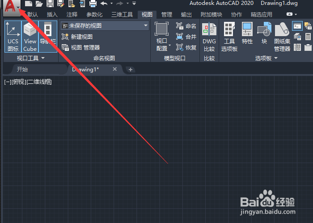Close the Drawing1* file tab
Screen dimensions: 313x223
[x=115, y=69]
